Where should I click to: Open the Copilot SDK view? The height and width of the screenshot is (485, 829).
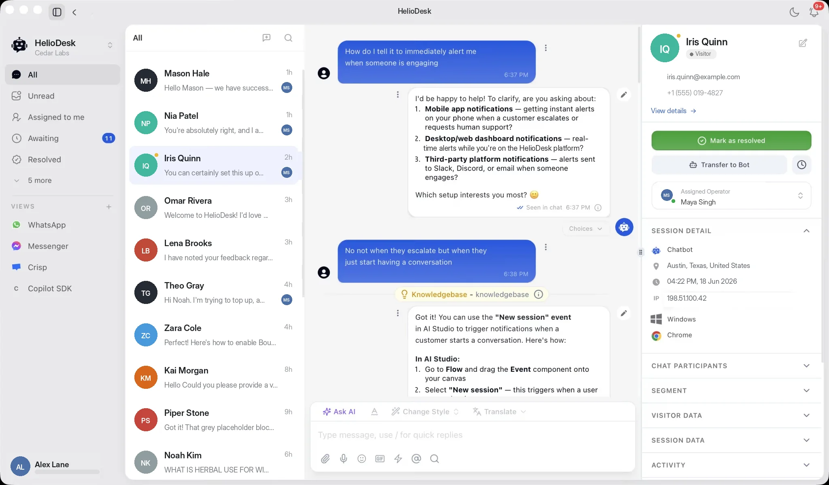(x=62, y=289)
